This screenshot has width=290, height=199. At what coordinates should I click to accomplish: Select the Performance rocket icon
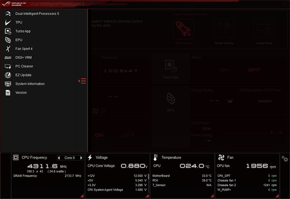pos(184,29)
